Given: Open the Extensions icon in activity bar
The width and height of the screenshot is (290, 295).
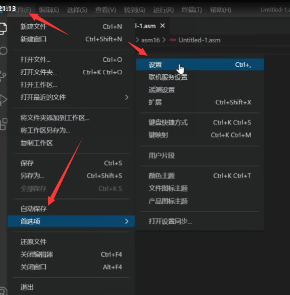Looking at the screenshot, I should click(x=4, y=124).
